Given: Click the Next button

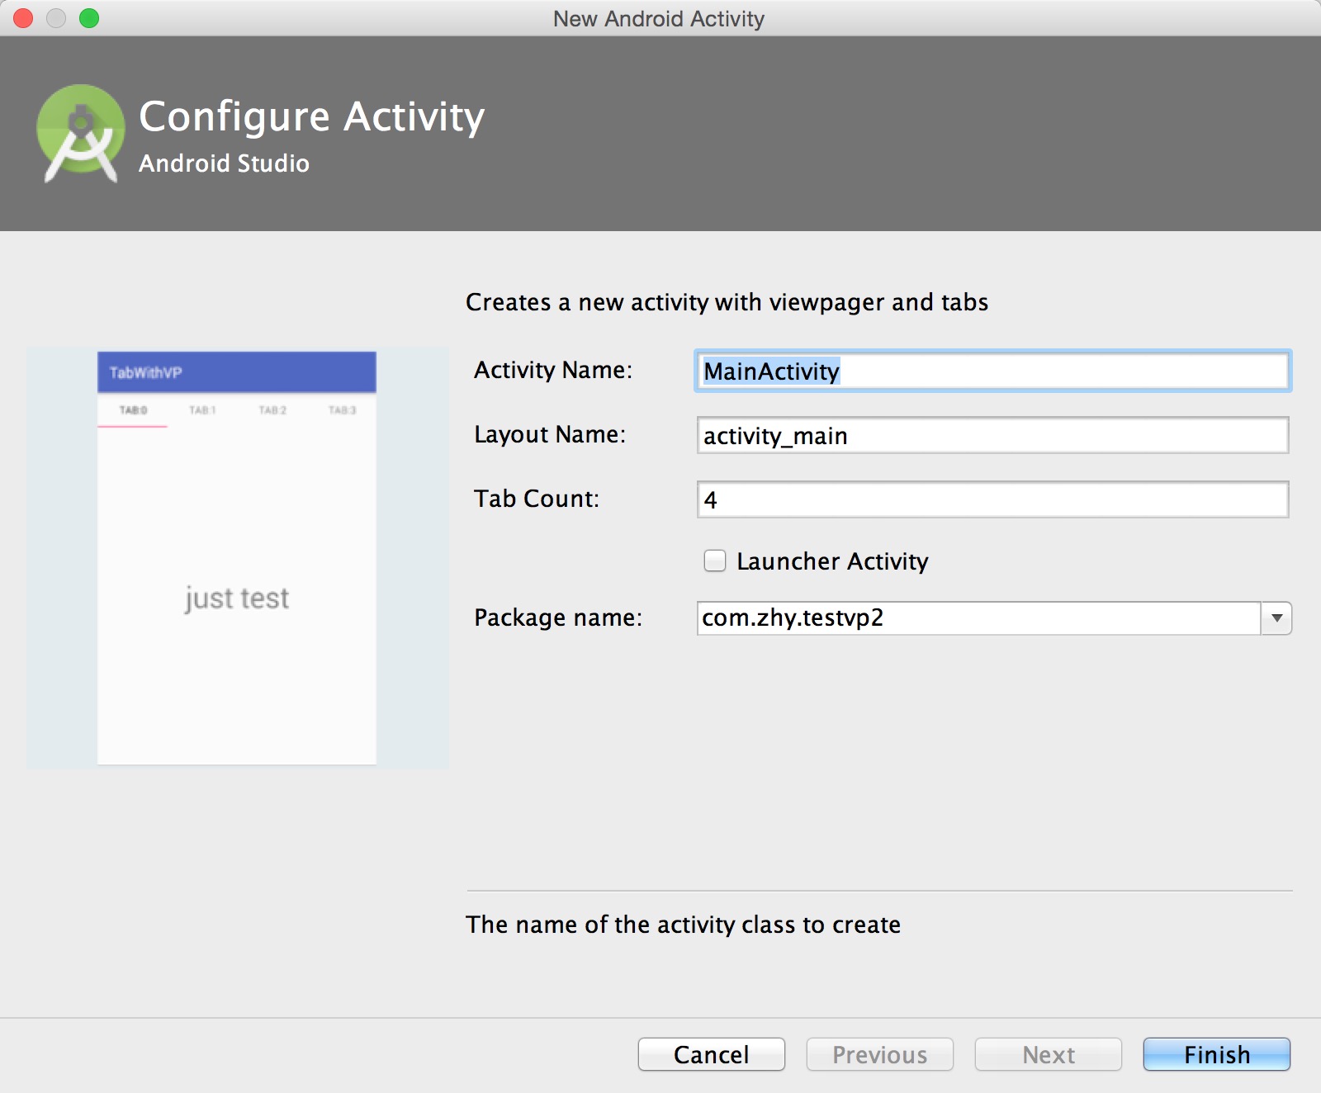Looking at the screenshot, I should [1049, 1054].
